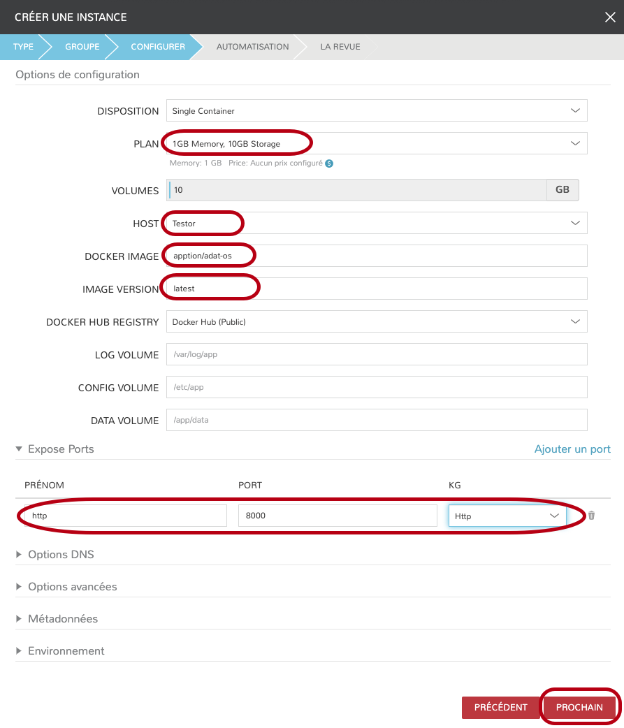The width and height of the screenshot is (624, 728).
Task: Close the Créer une instance dialog
Action: [x=610, y=17]
